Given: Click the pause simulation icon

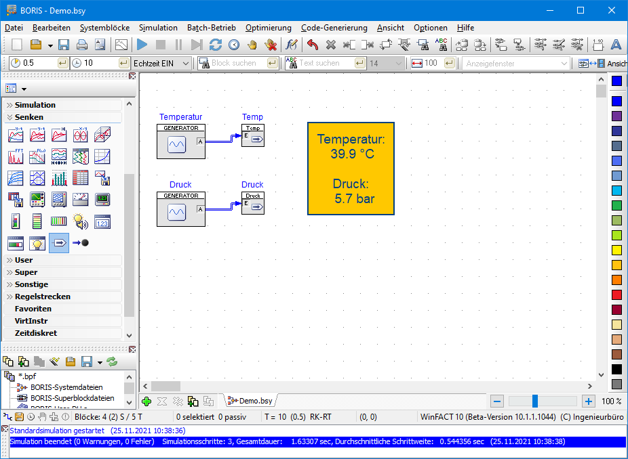Looking at the screenshot, I should (178, 45).
